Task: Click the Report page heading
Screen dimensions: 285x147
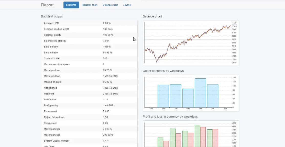Action: pyautogui.click(x=47, y=5)
